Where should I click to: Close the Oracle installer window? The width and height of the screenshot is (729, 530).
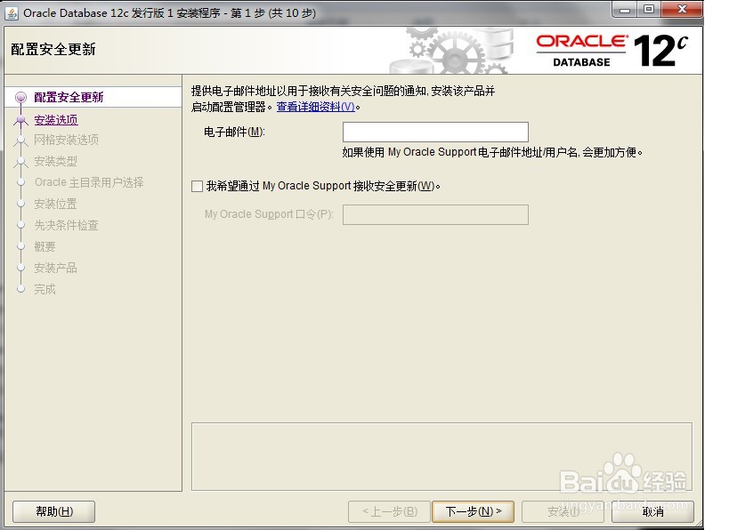pyautogui.click(x=682, y=9)
